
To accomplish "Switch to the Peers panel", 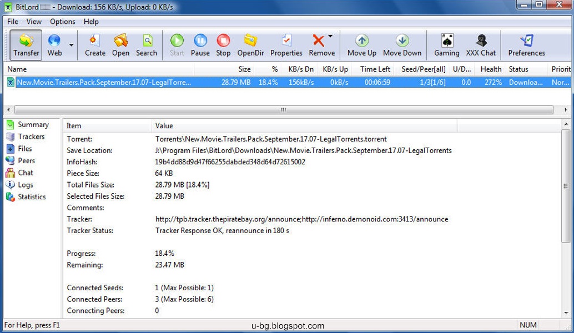I will click(21, 161).
